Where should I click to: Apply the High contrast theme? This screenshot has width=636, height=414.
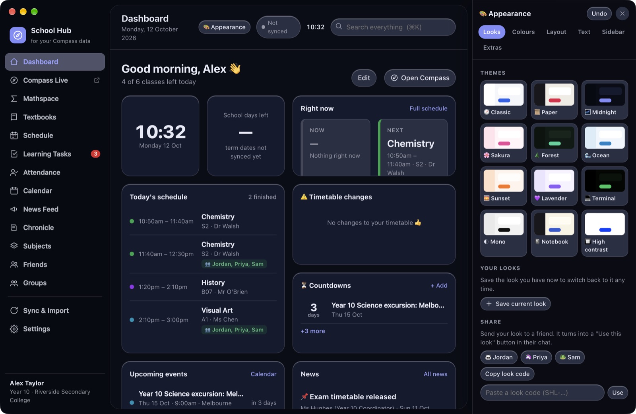click(605, 233)
